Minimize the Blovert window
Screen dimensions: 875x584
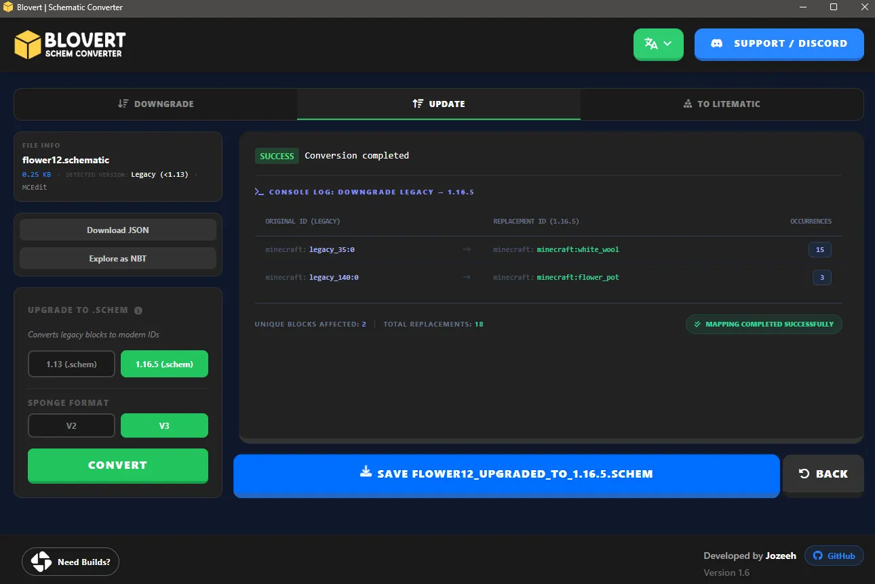[x=802, y=7]
